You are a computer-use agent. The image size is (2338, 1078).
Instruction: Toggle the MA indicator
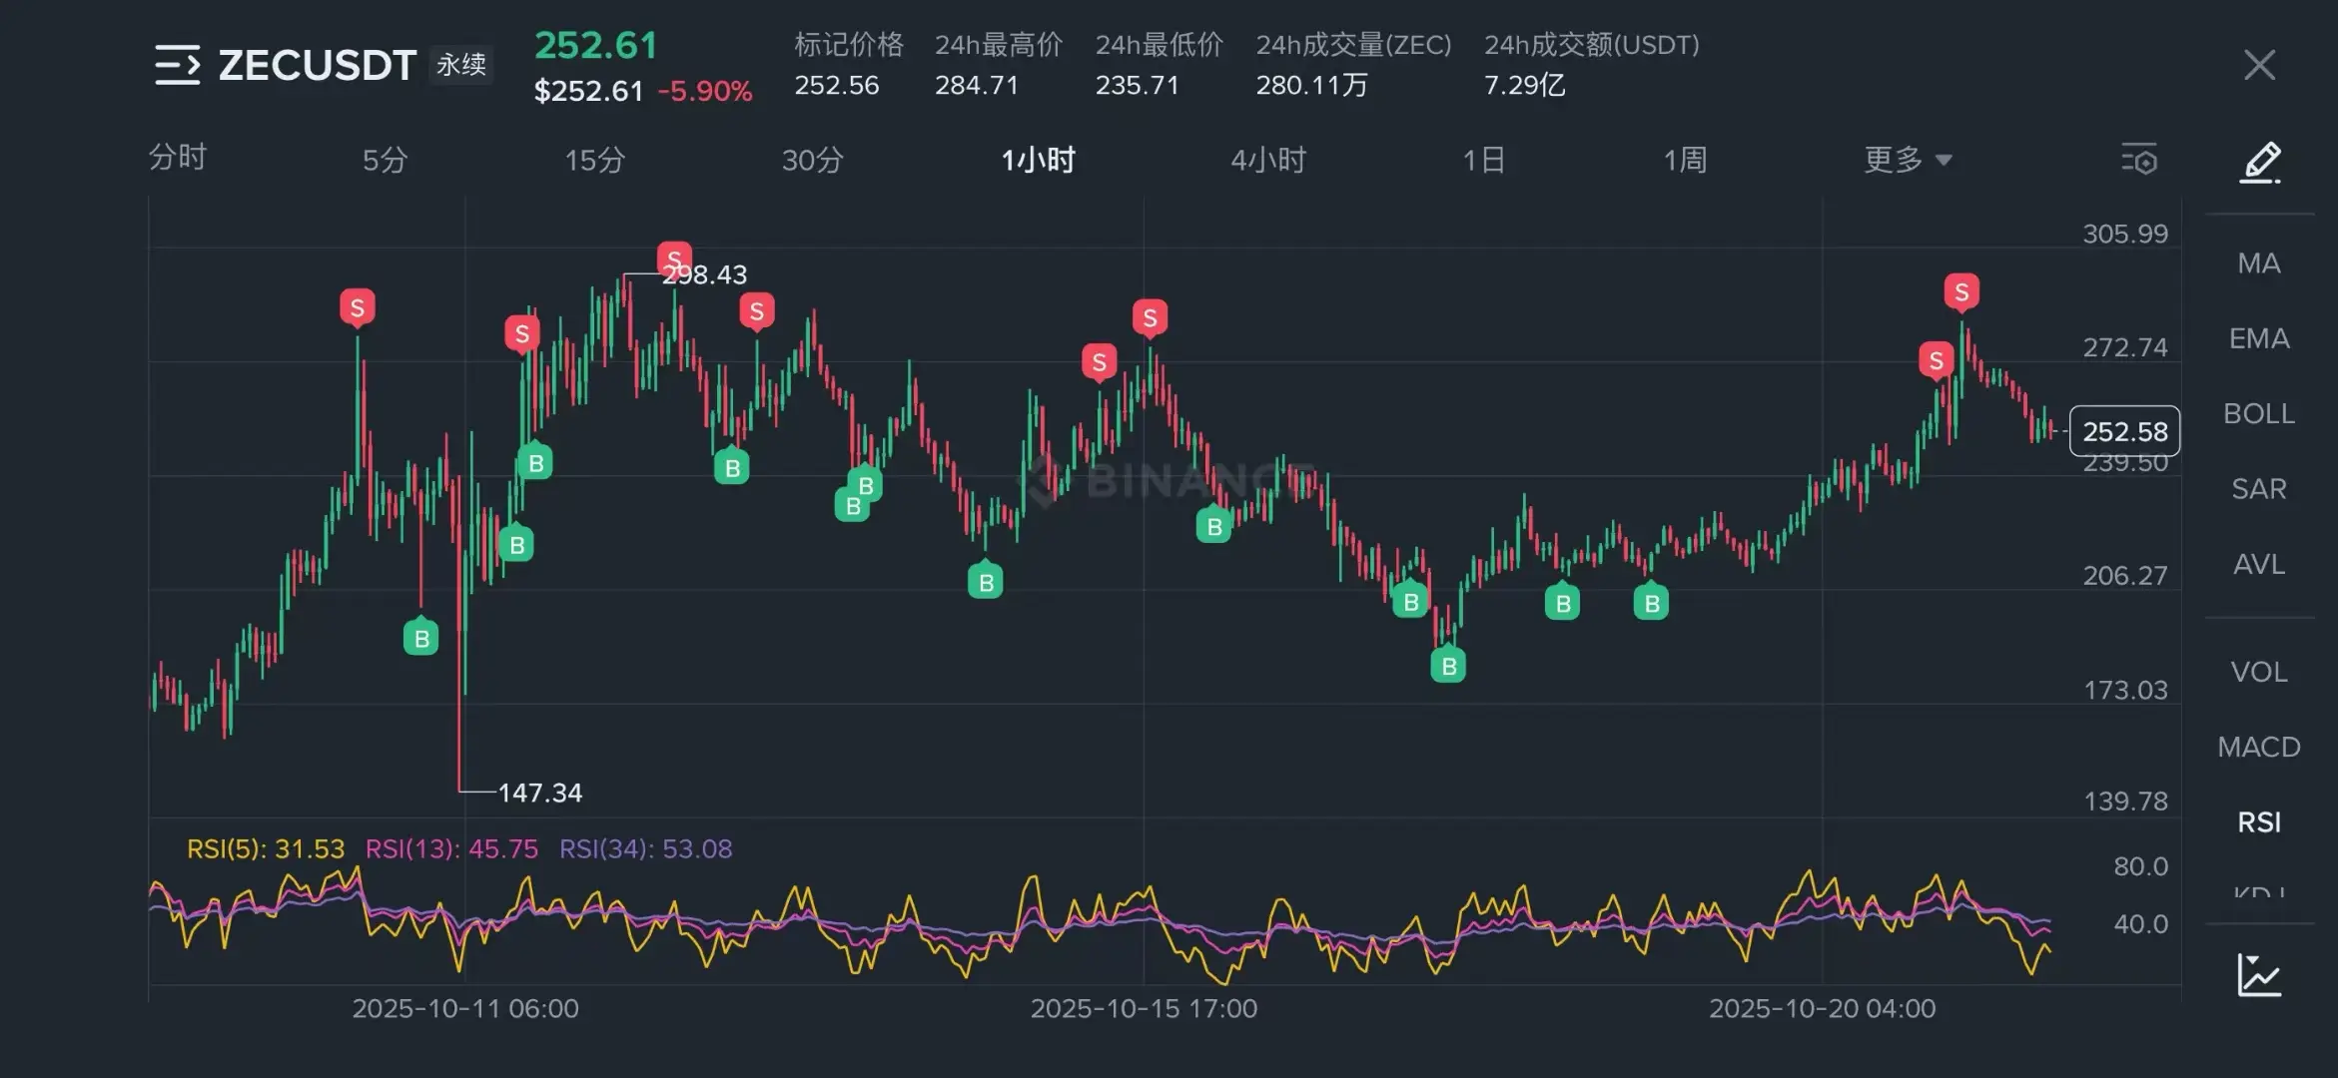click(2258, 264)
